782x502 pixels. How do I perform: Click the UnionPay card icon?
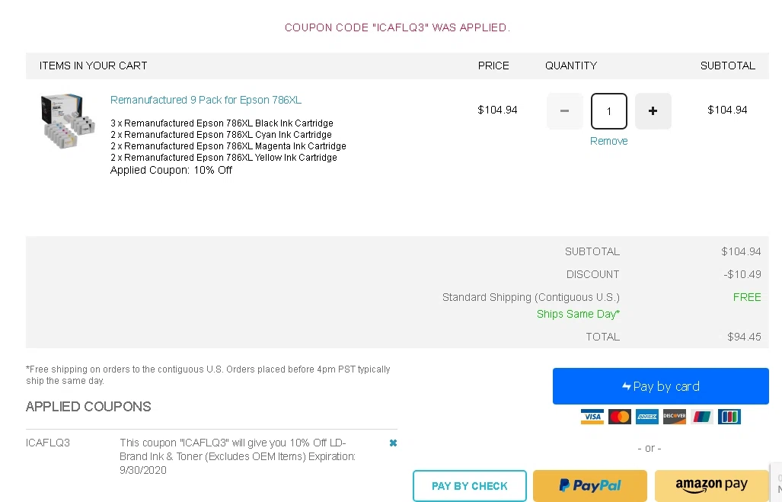(x=702, y=417)
